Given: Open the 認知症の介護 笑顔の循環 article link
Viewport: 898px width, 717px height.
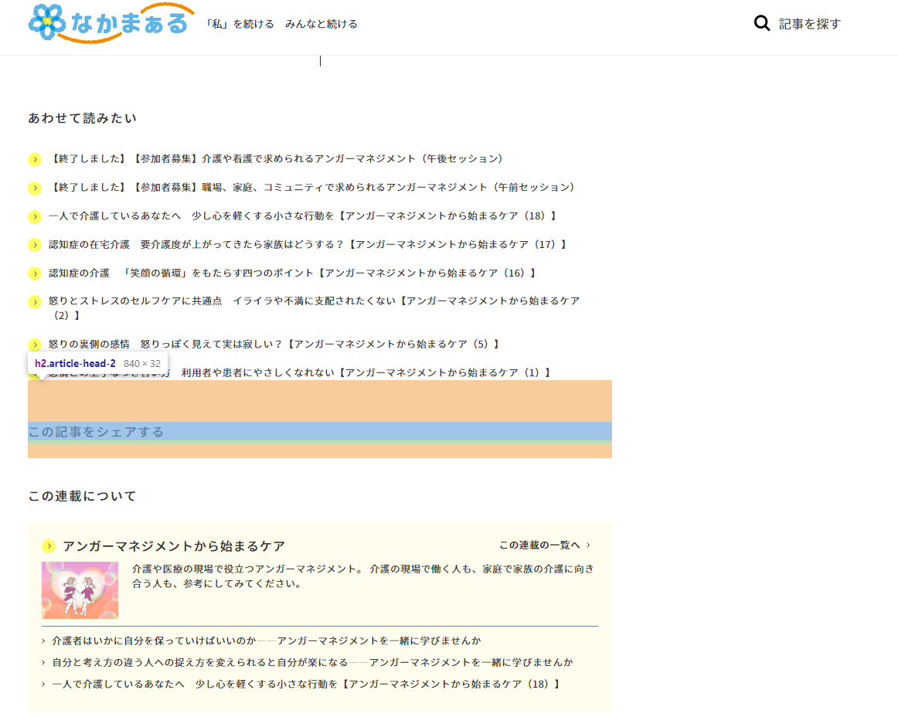Looking at the screenshot, I should click(x=294, y=272).
